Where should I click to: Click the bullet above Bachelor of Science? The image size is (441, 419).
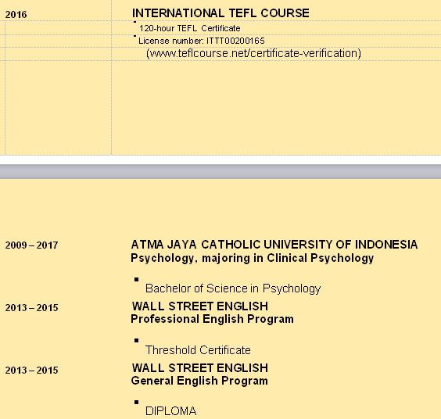coord(136,279)
